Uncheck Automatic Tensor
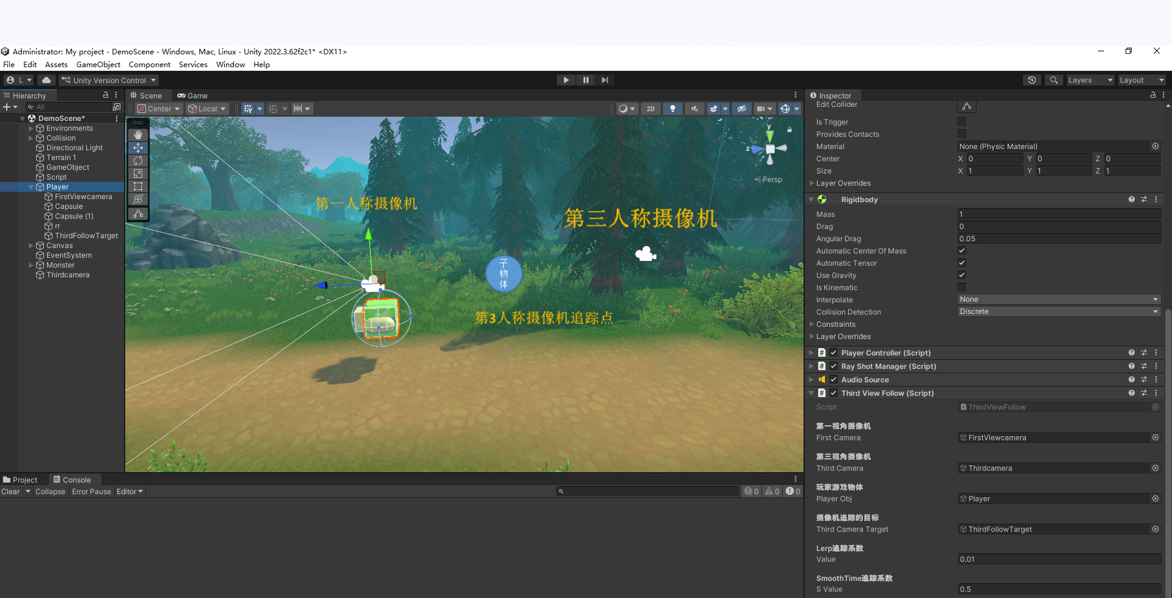1172x598 pixels. coord(962,263)
